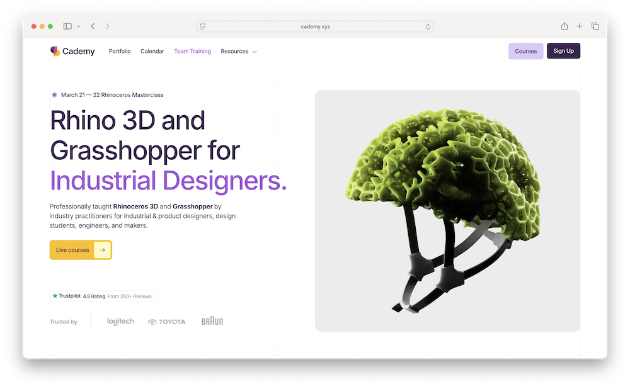Screen dimensions: 630x389
Task: Open the Trustpilot 4.9 Rating badge
Action: click(102, 296)
